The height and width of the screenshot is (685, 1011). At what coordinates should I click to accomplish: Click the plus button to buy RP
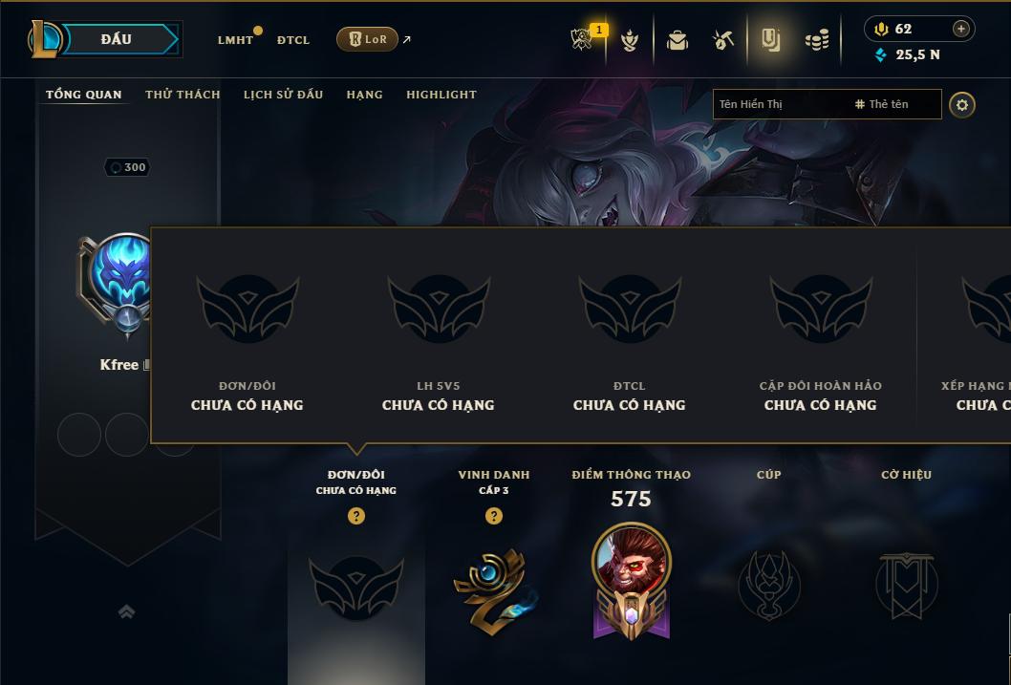point(960,29)
